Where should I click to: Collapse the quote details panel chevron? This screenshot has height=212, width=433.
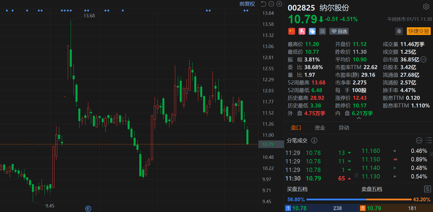coord(358,118)
